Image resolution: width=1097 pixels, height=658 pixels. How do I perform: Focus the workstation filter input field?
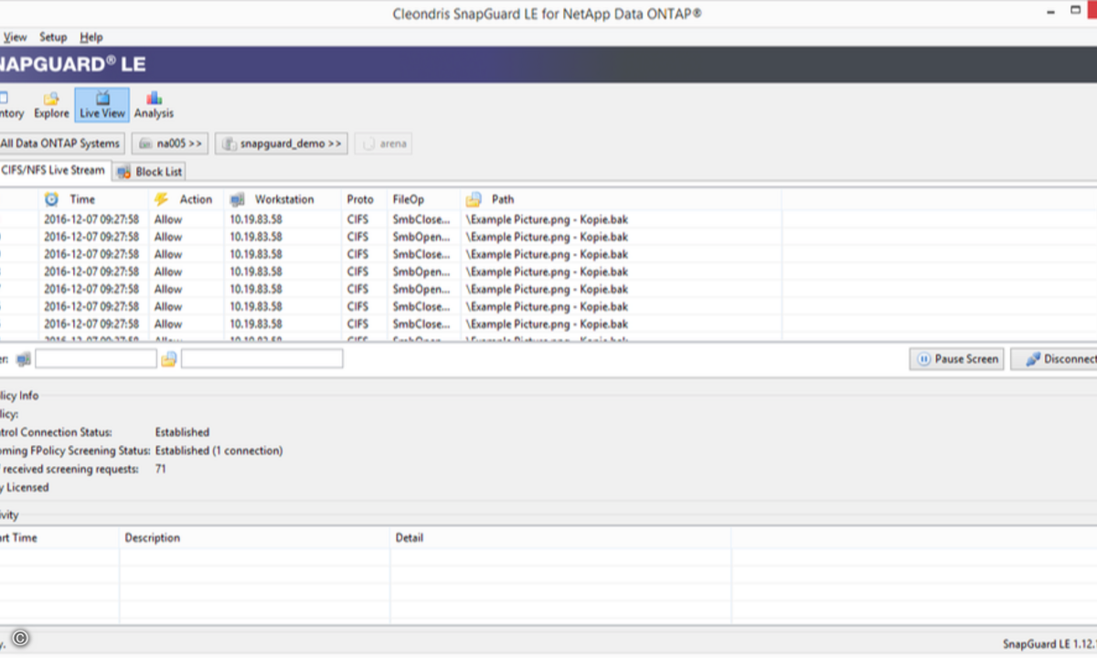(96, 359)
